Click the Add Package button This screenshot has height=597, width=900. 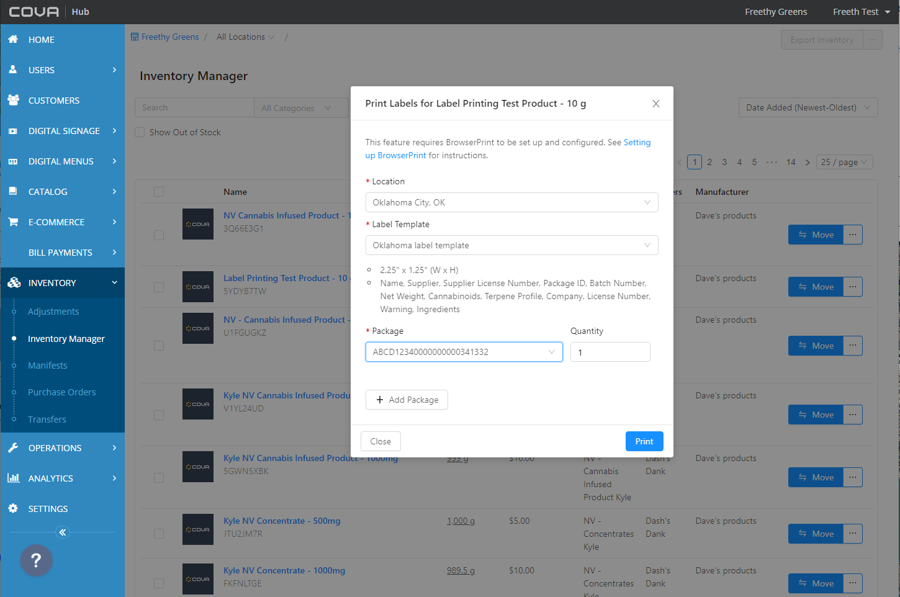(407, 400)
